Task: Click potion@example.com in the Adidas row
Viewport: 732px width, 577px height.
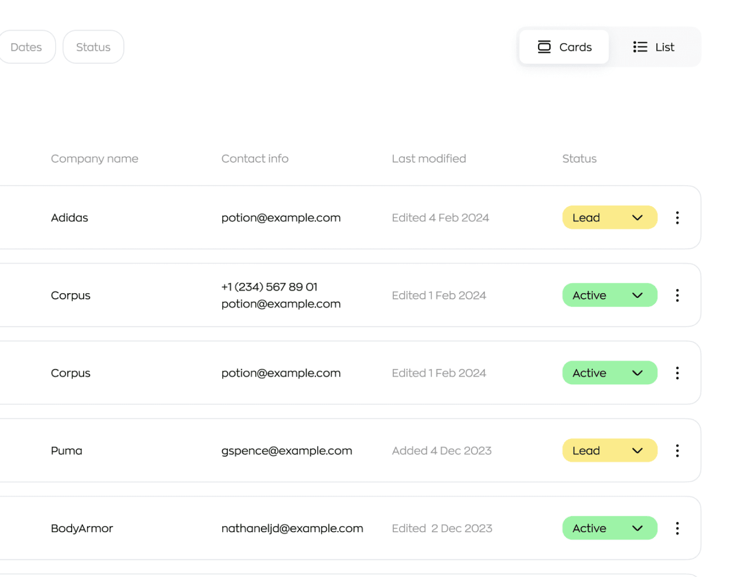Action: pos(281,218)
